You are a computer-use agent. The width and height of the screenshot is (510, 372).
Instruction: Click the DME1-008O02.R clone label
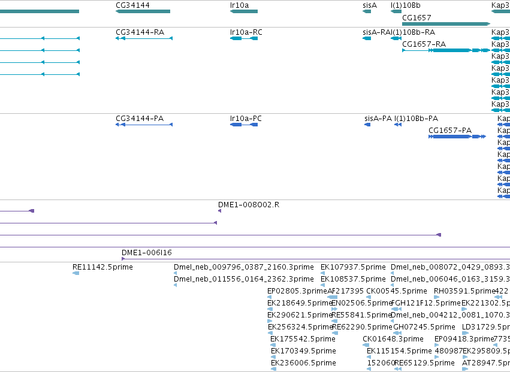point(249,205)
